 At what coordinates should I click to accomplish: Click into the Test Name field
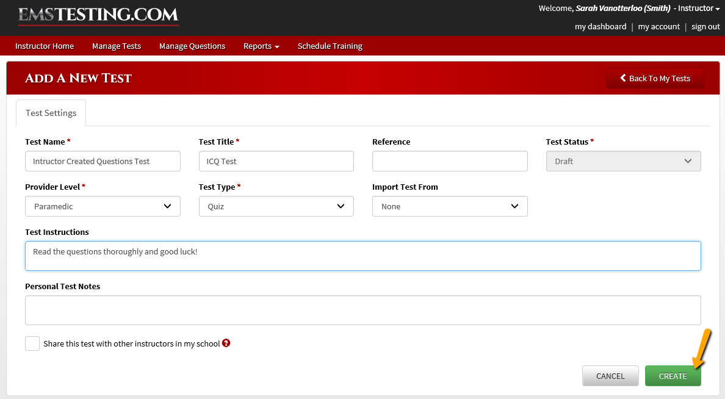pyautogui.click(x=103, y=161)
